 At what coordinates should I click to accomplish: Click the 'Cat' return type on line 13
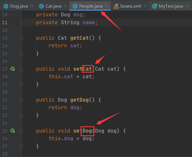coord(62,38)
